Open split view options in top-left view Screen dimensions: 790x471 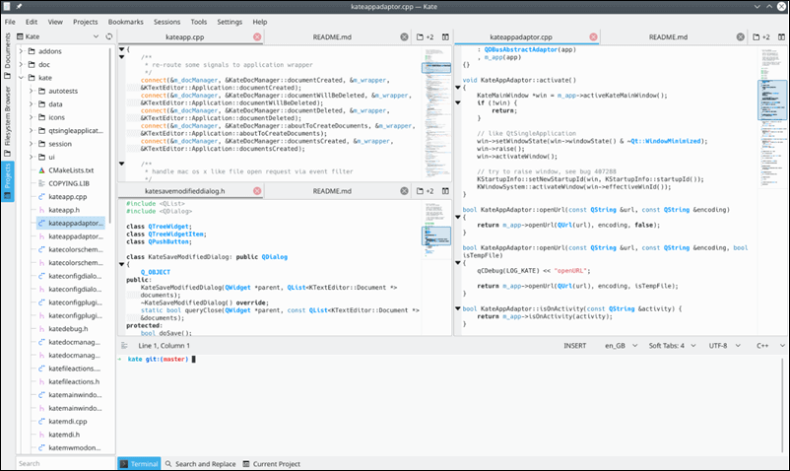click(x=445, y=36)
